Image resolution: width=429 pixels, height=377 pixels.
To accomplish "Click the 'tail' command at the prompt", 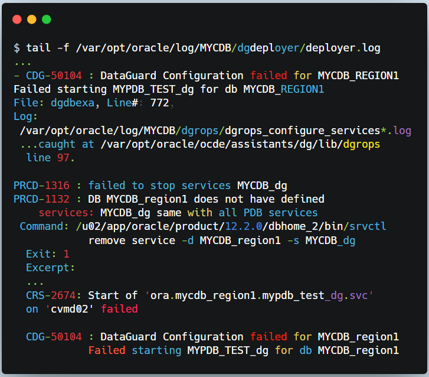I will [x=38, y=48].
